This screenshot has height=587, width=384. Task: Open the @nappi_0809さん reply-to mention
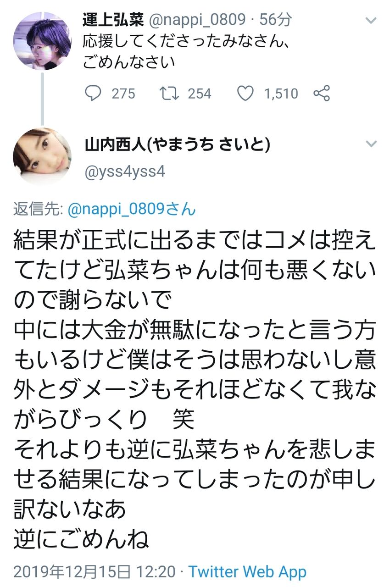click(x=132, y=209)
